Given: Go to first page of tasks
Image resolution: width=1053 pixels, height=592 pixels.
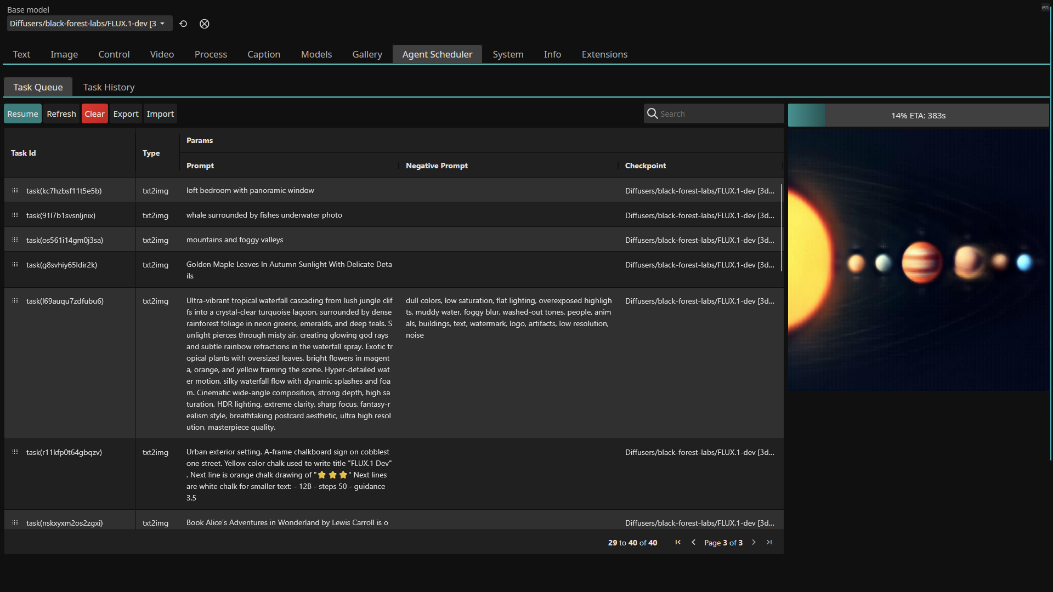Looking at the screenshot, I should (x=678, y=542).
